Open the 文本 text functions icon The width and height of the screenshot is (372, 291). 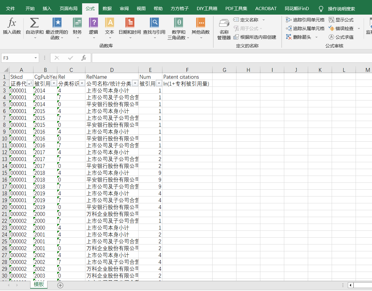coord(110,23)
